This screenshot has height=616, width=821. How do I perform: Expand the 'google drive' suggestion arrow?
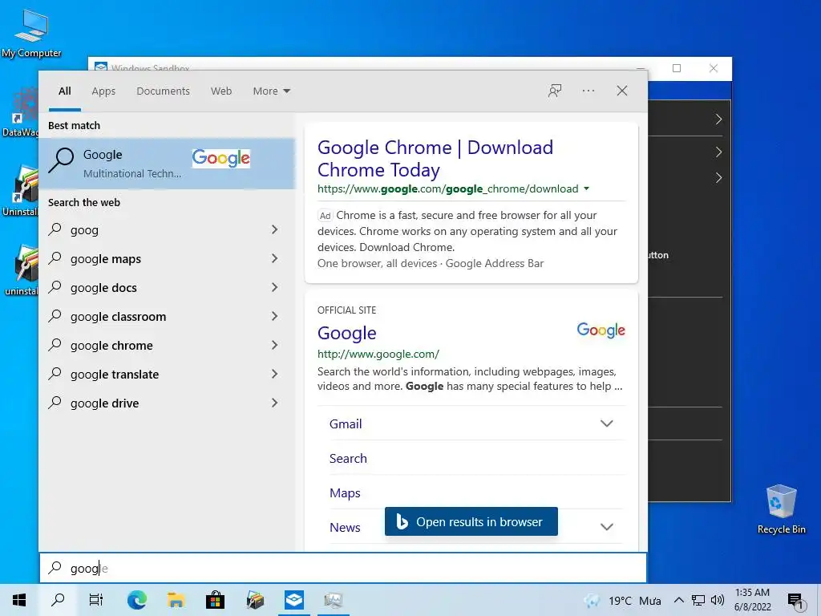pos(274,403)
